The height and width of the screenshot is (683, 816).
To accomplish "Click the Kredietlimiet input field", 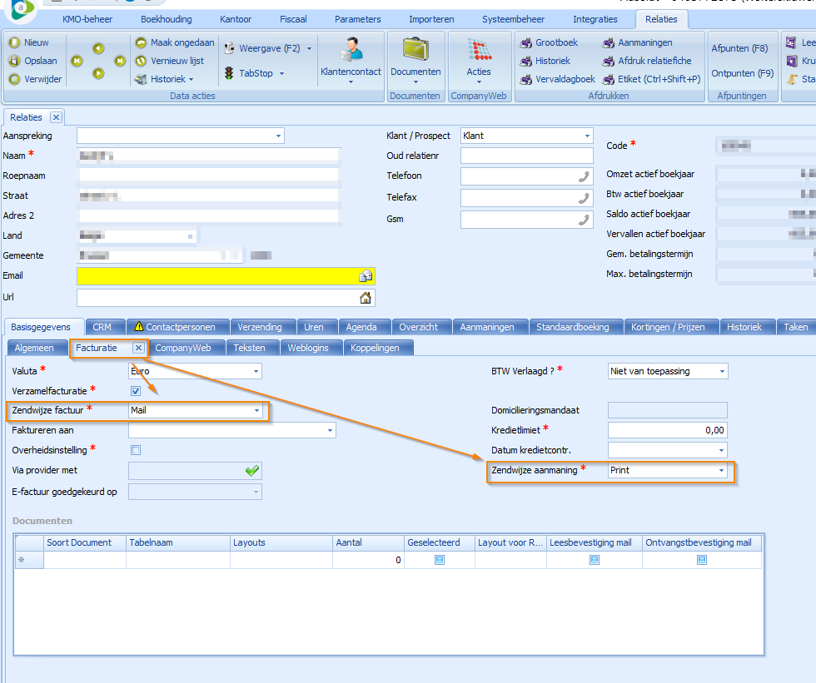I will coord(667,430).
